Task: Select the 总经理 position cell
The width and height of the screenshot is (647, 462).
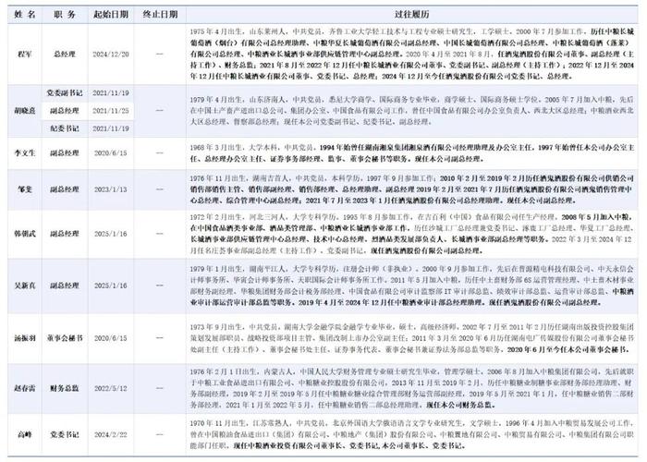Action: tap(65, 54)
